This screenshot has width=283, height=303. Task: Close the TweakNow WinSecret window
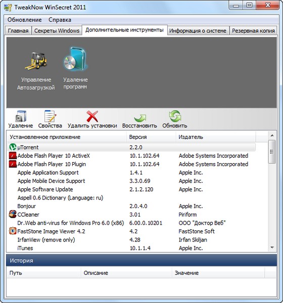tap(268, 6)
